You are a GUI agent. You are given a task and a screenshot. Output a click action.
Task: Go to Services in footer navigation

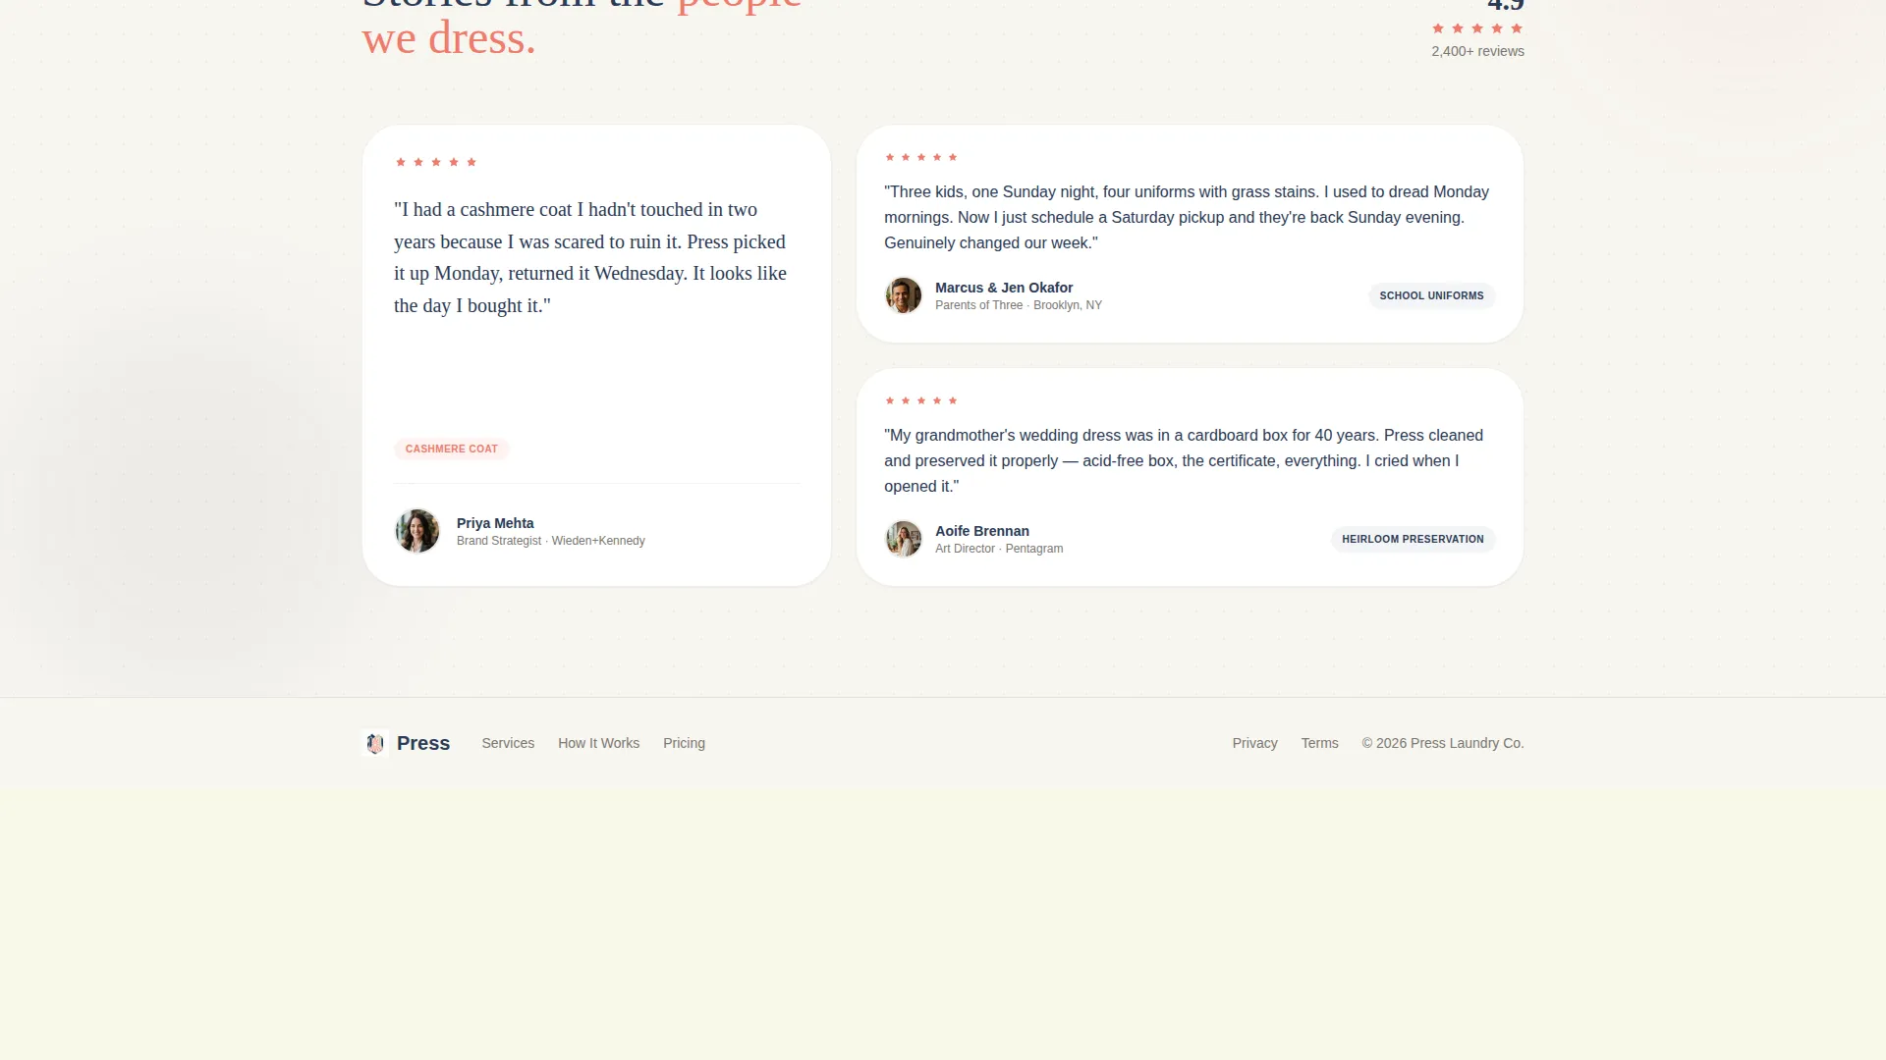[x=508, y=744]
